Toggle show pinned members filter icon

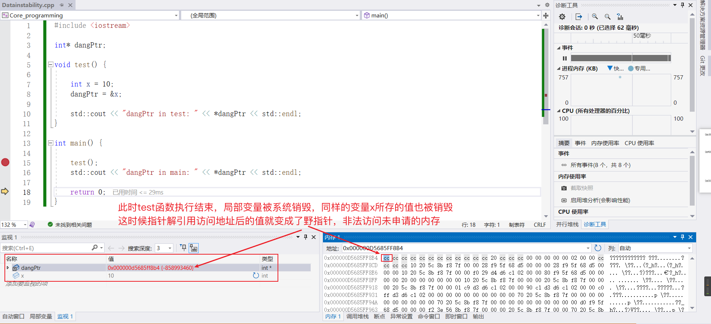tap(183, 248)
